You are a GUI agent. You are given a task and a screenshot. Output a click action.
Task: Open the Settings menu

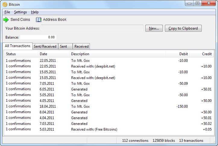[21, 12]
